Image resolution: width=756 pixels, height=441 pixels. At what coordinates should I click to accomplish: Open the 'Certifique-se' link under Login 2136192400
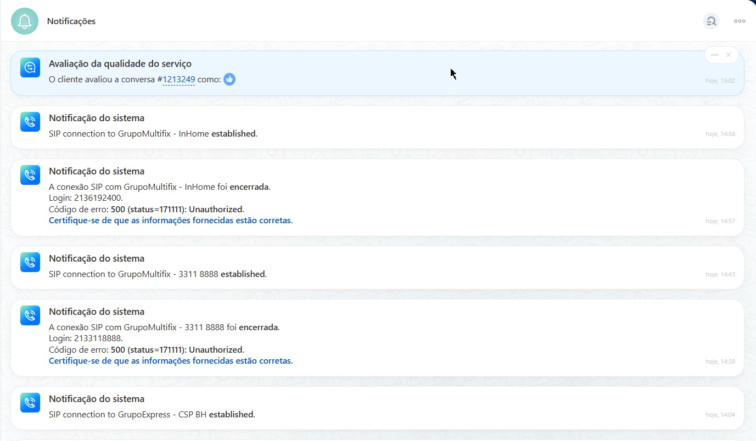click(x=171, y=220)
